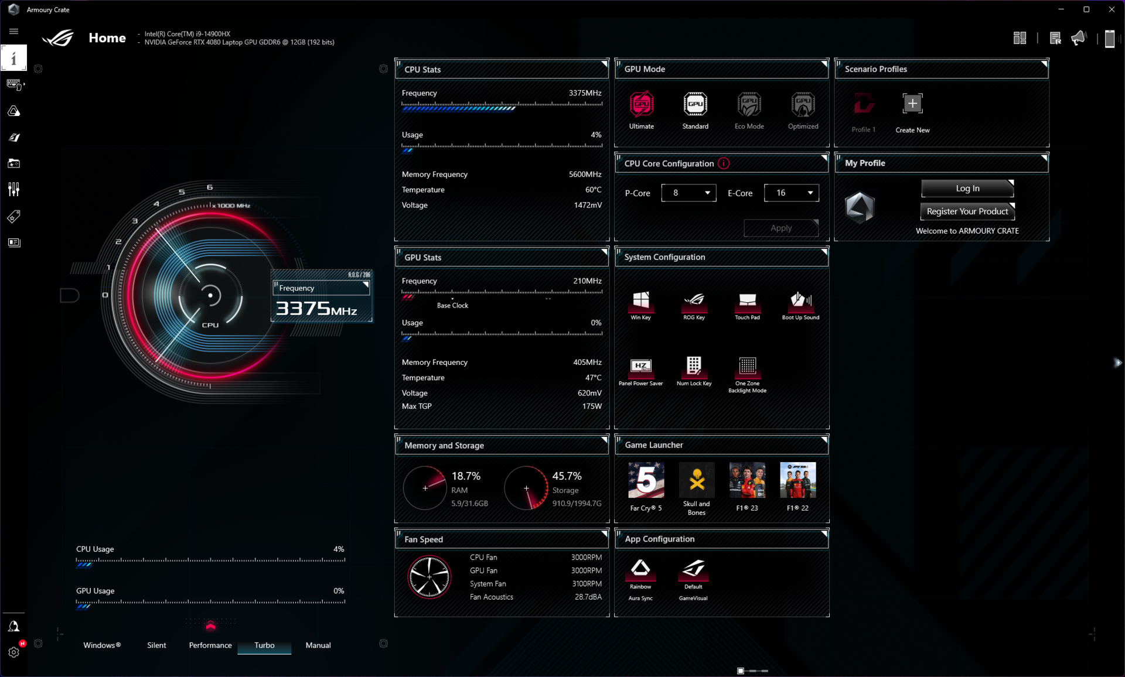This screenshot has height=677, width=1125.
Task: Open settings gear in bottom-left corner
Action: click(14, 652)
